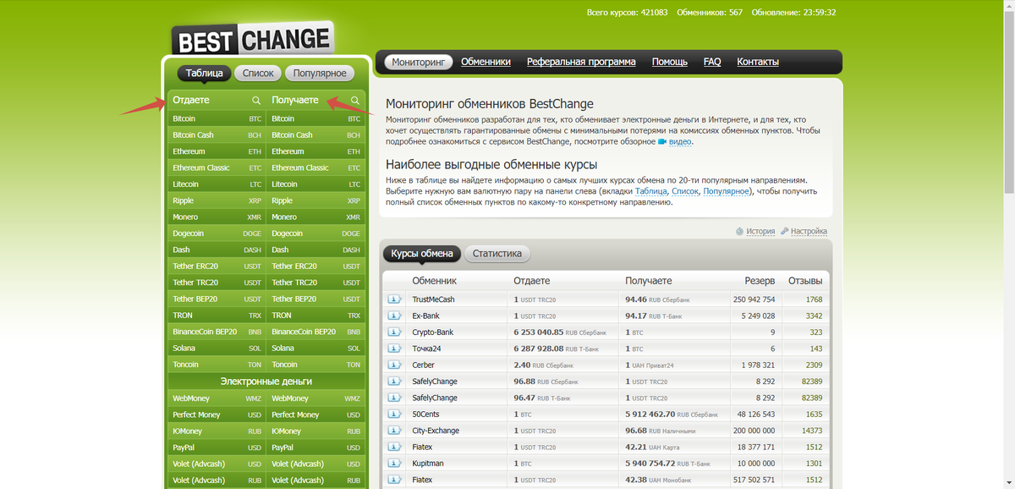
Task: Click the TrustMeCash exchanger name
Action: [433, 299]
